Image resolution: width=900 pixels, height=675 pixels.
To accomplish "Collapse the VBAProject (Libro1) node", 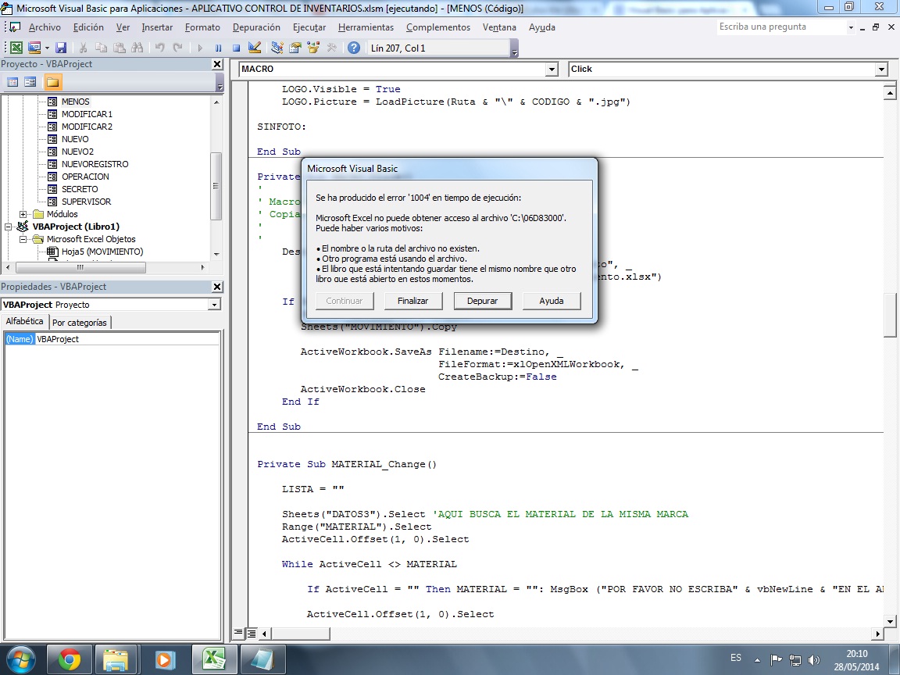I will tap(8, 227).
